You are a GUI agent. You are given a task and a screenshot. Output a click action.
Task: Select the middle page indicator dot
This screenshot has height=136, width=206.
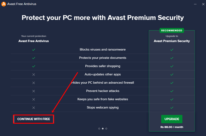click(x=102, y=128)
